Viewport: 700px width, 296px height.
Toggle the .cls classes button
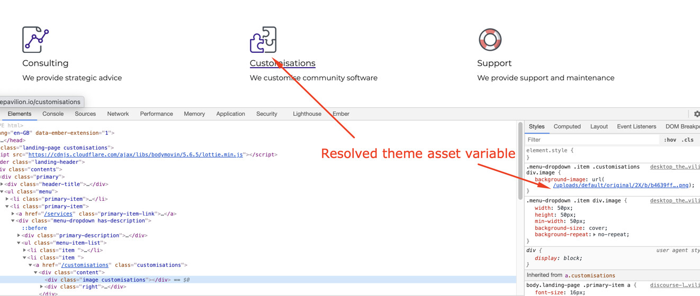pyautogui.click(x=688, y=140)
